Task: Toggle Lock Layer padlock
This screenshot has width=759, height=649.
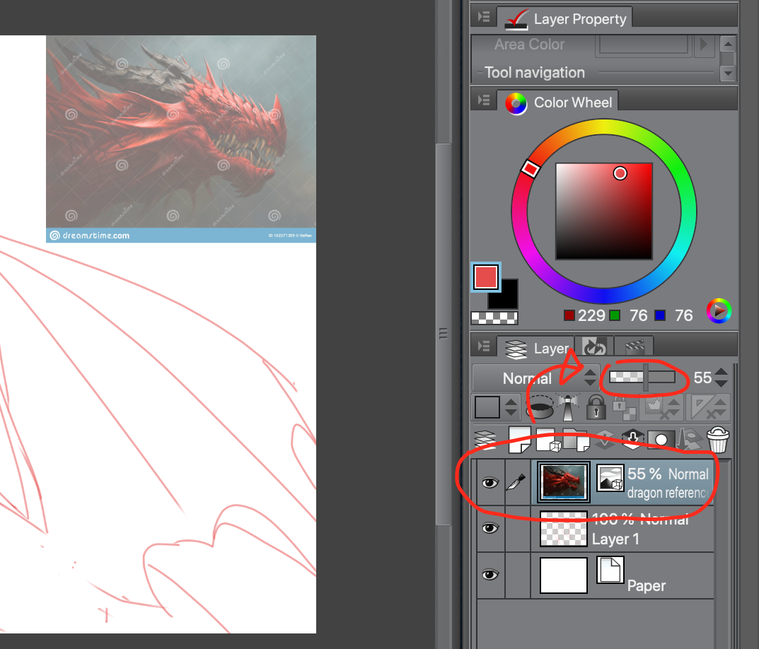Action: pyautogui.click(x=596, y=407)
